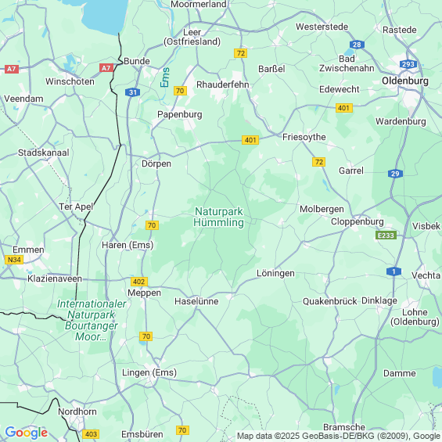Select the Lingen (Ems) label
Image resolution: width=442 pixels, height=442 pixels.
(x=149, y=372)
